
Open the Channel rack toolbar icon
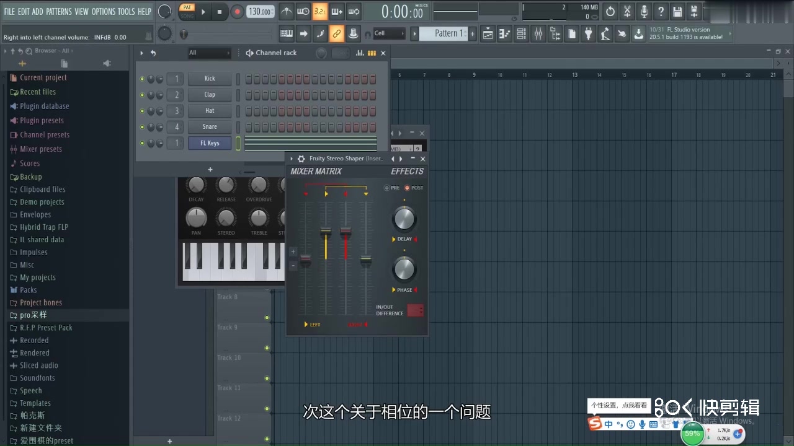tap(522, 34)
